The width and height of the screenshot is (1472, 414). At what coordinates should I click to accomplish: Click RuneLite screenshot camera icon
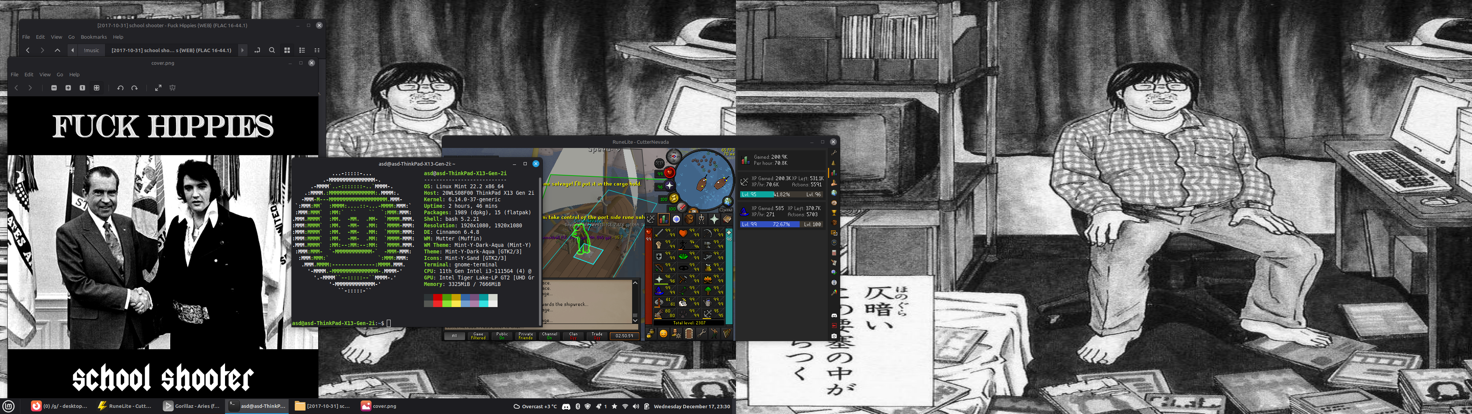(834, 336)
